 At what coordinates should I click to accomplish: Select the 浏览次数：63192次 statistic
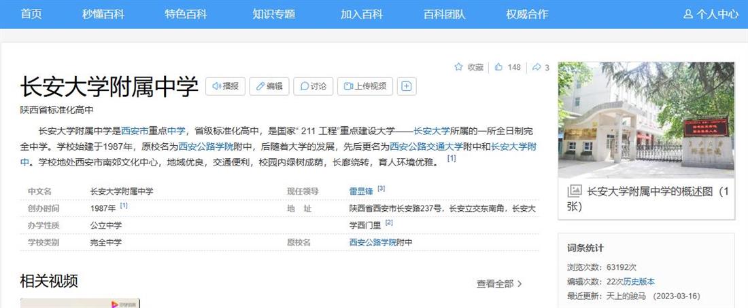pos(602,267)
